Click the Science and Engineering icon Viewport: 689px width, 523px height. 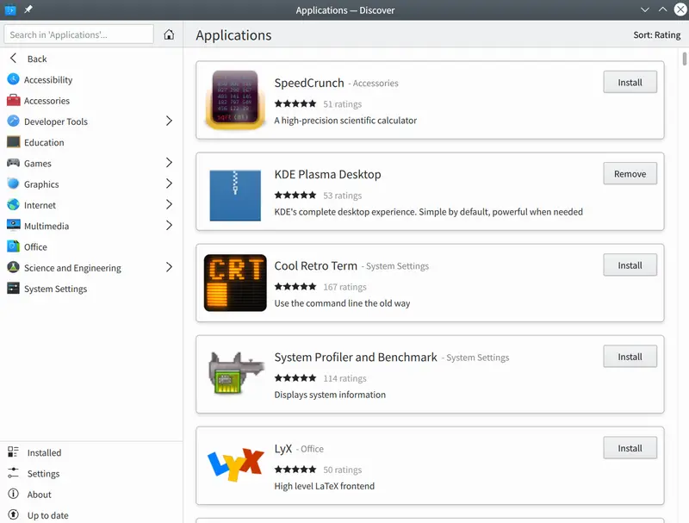[13, 267]
